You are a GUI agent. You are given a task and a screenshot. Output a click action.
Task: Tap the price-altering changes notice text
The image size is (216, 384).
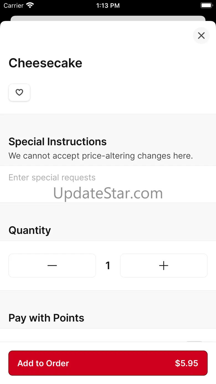coord(101,156)
